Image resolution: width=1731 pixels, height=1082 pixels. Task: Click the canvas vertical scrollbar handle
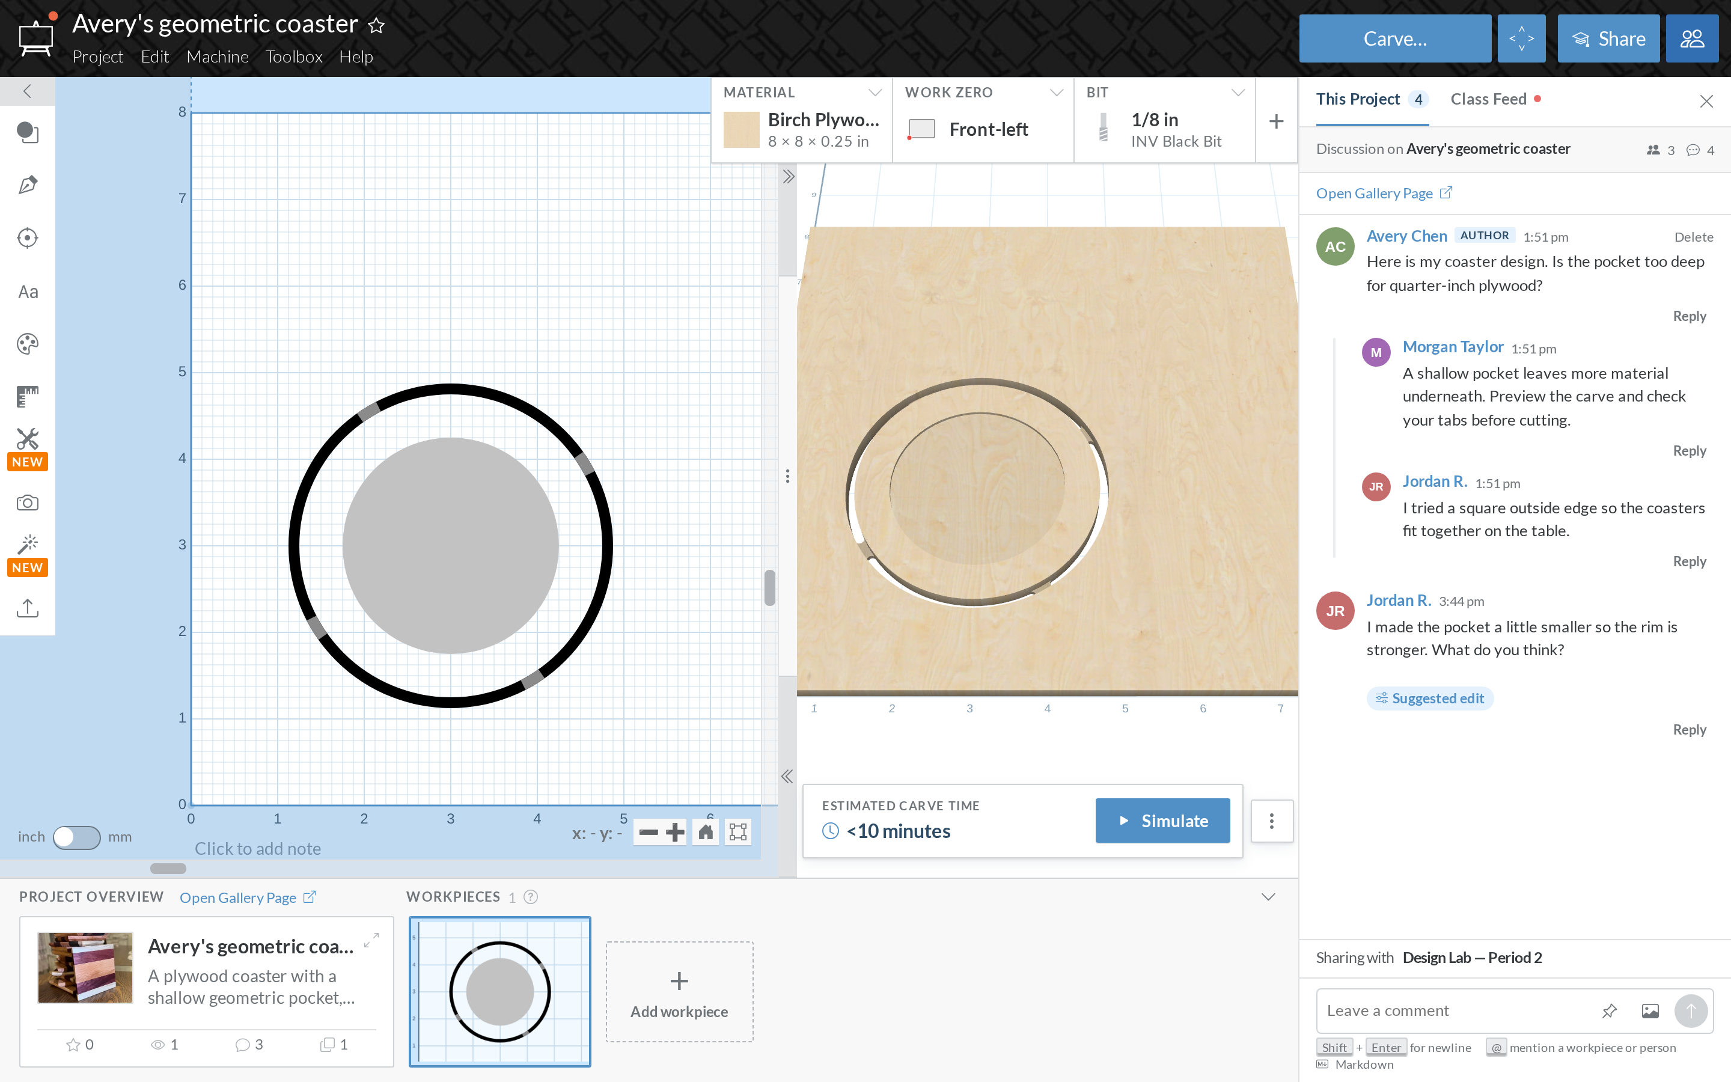770,587
